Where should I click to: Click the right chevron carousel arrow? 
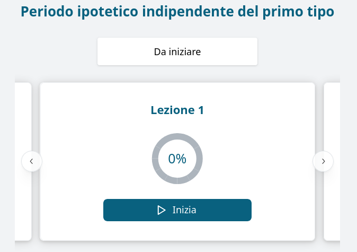(x=323, y=161)
